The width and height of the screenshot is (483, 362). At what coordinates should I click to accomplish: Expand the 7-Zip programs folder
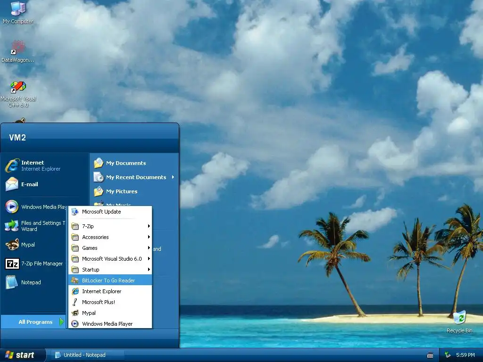tap(110, 226)
